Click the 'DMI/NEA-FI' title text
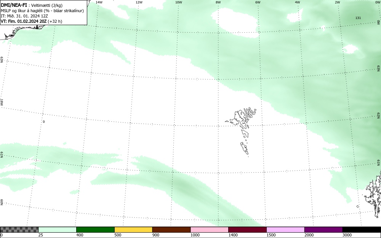This screenshot has width=381, height=238. [x=14, y=5]
